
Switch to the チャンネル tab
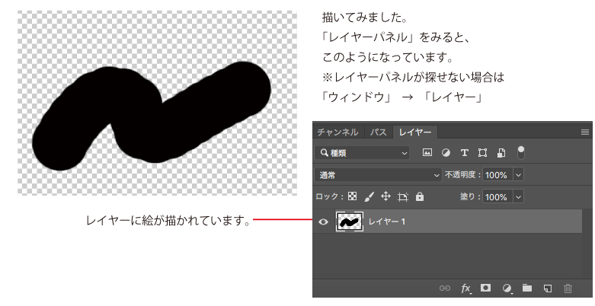(x=337, y=132)
